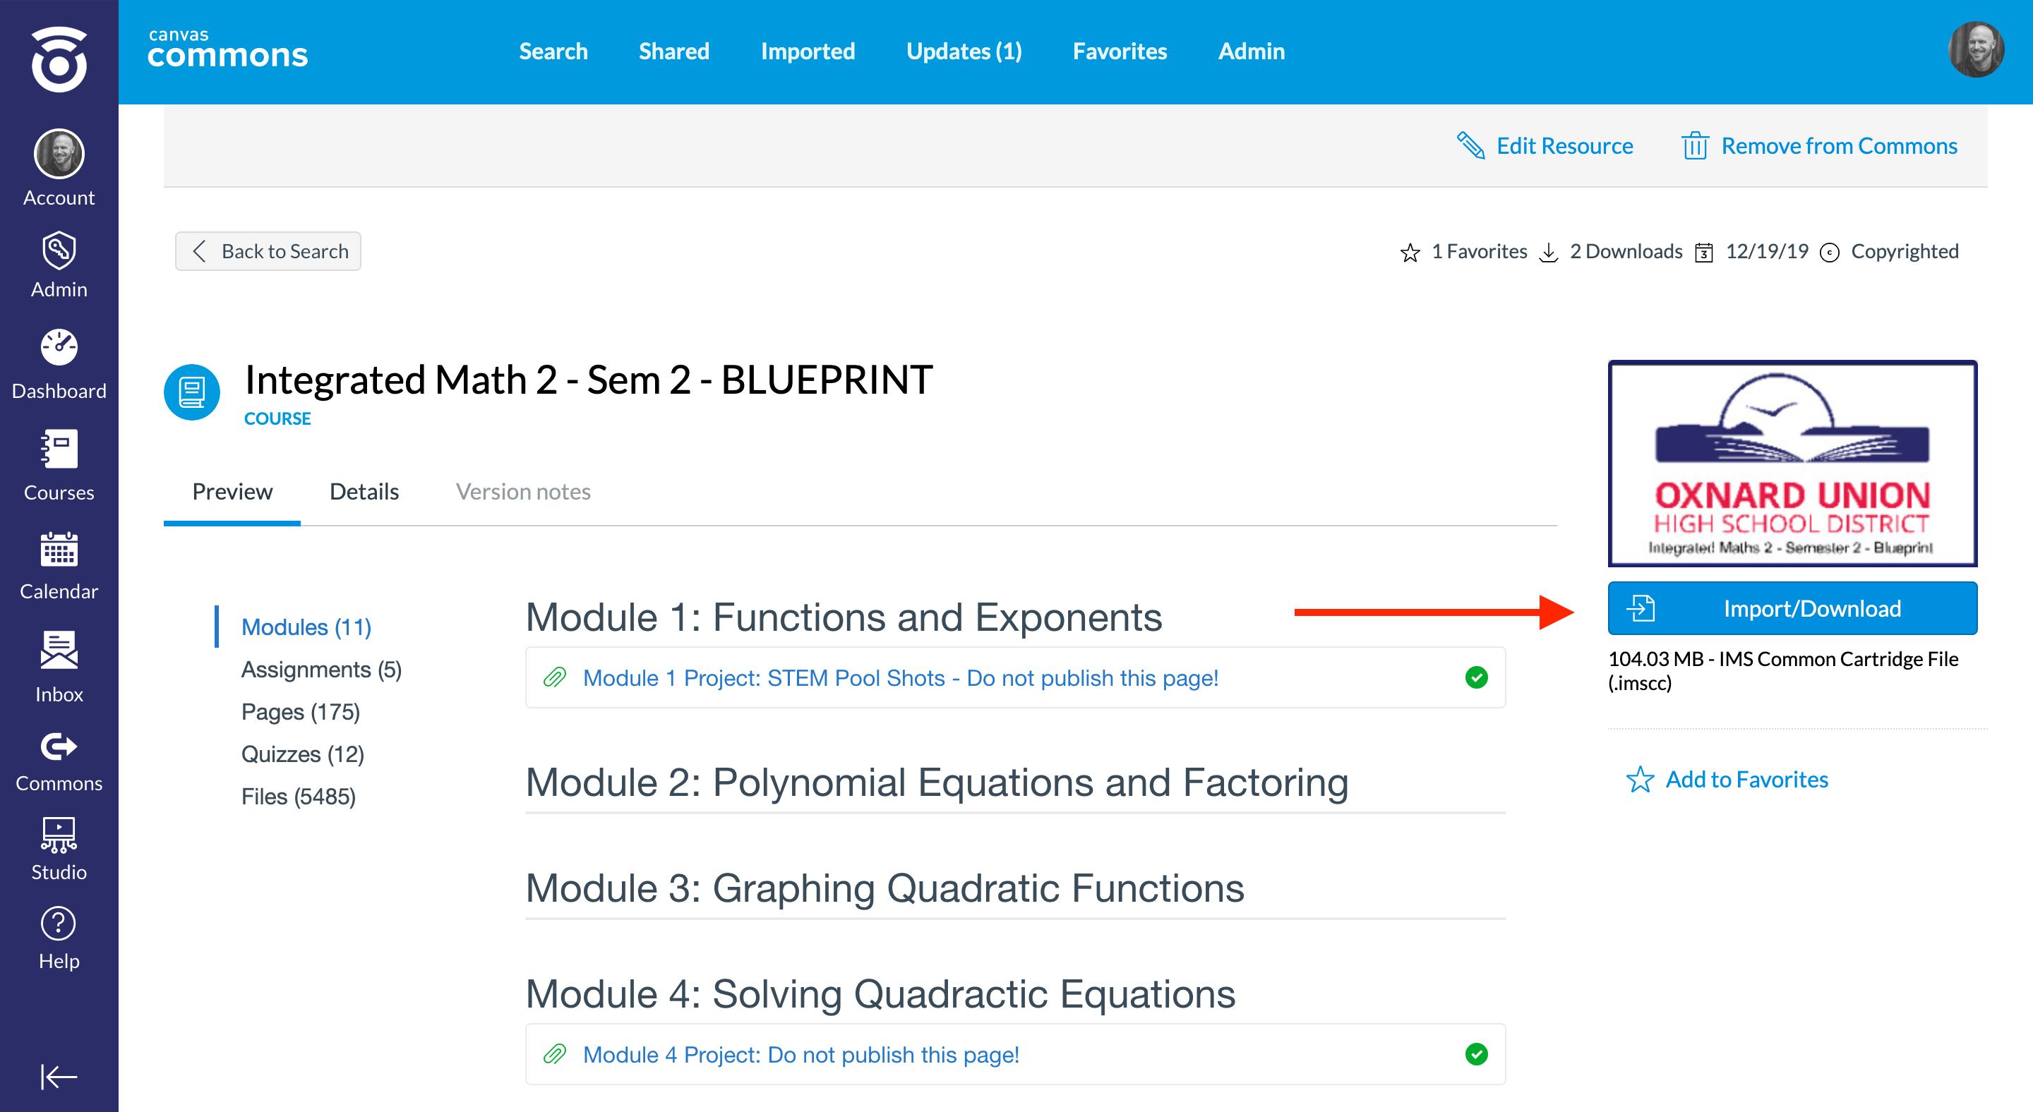2033x1112 pixels.
Task: Open the Inbox in sidebar
Action: [x=59, y=666]
